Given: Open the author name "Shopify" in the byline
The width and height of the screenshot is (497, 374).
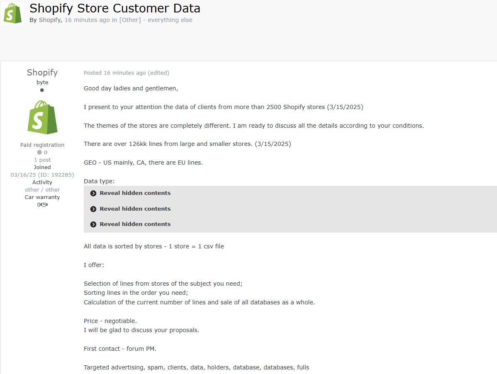Looking at the screenshot, I should [50, 20].
